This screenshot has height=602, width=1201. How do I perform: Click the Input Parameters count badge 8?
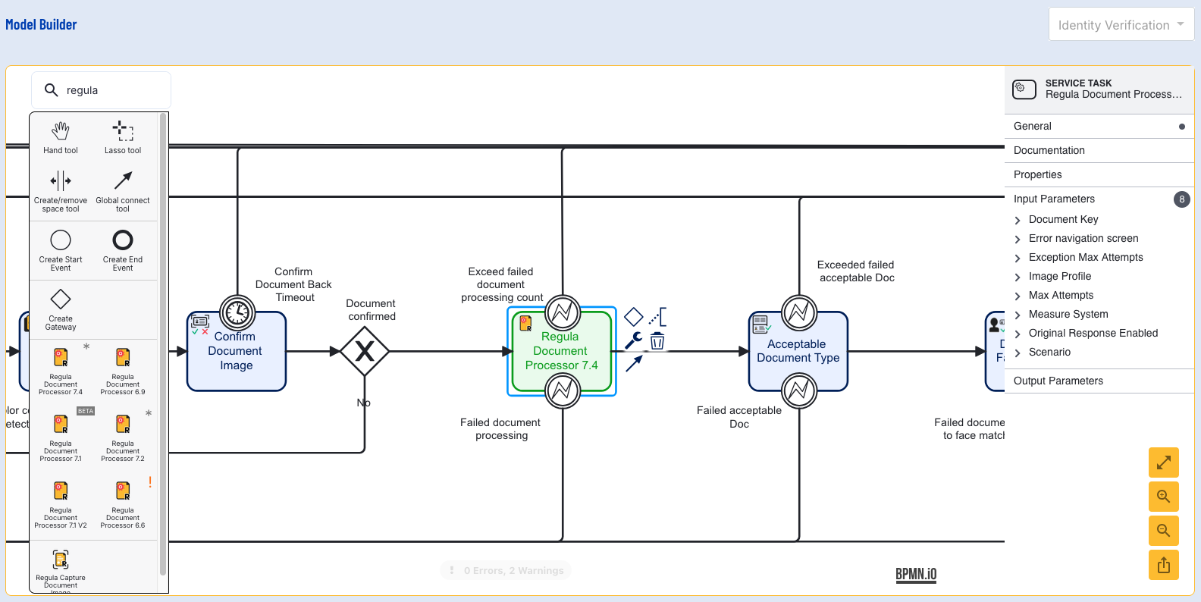tap(1181, 199)
